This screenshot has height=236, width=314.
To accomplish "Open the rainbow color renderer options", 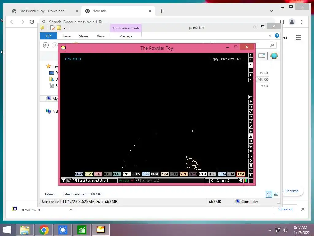I will [x=246, y=181].
